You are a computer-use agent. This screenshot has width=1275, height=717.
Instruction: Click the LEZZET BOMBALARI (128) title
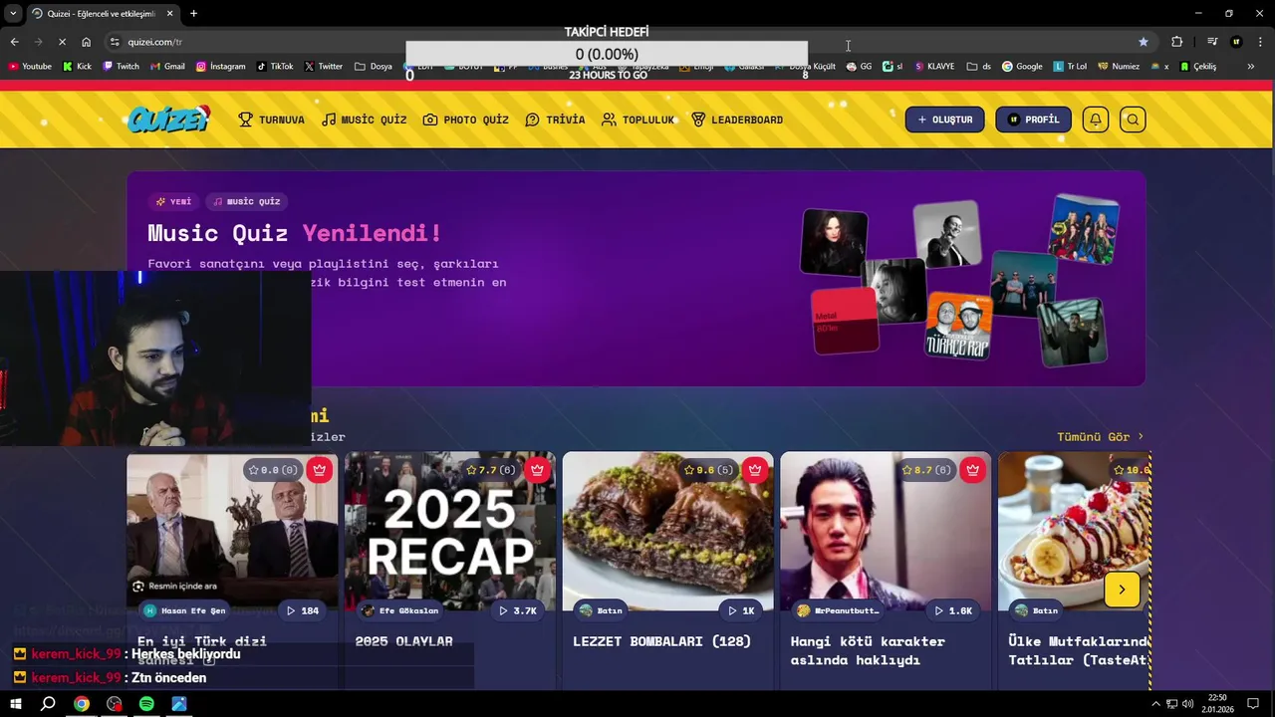[x=662, y=641]
